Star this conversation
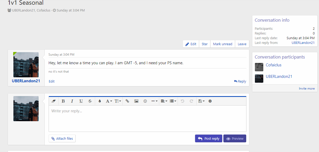 tap(205, 44)
